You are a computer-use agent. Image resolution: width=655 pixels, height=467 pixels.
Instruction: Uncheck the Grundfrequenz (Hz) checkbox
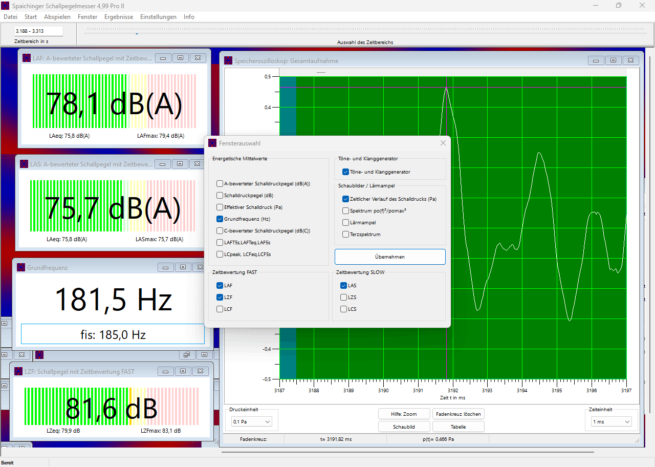220,219
